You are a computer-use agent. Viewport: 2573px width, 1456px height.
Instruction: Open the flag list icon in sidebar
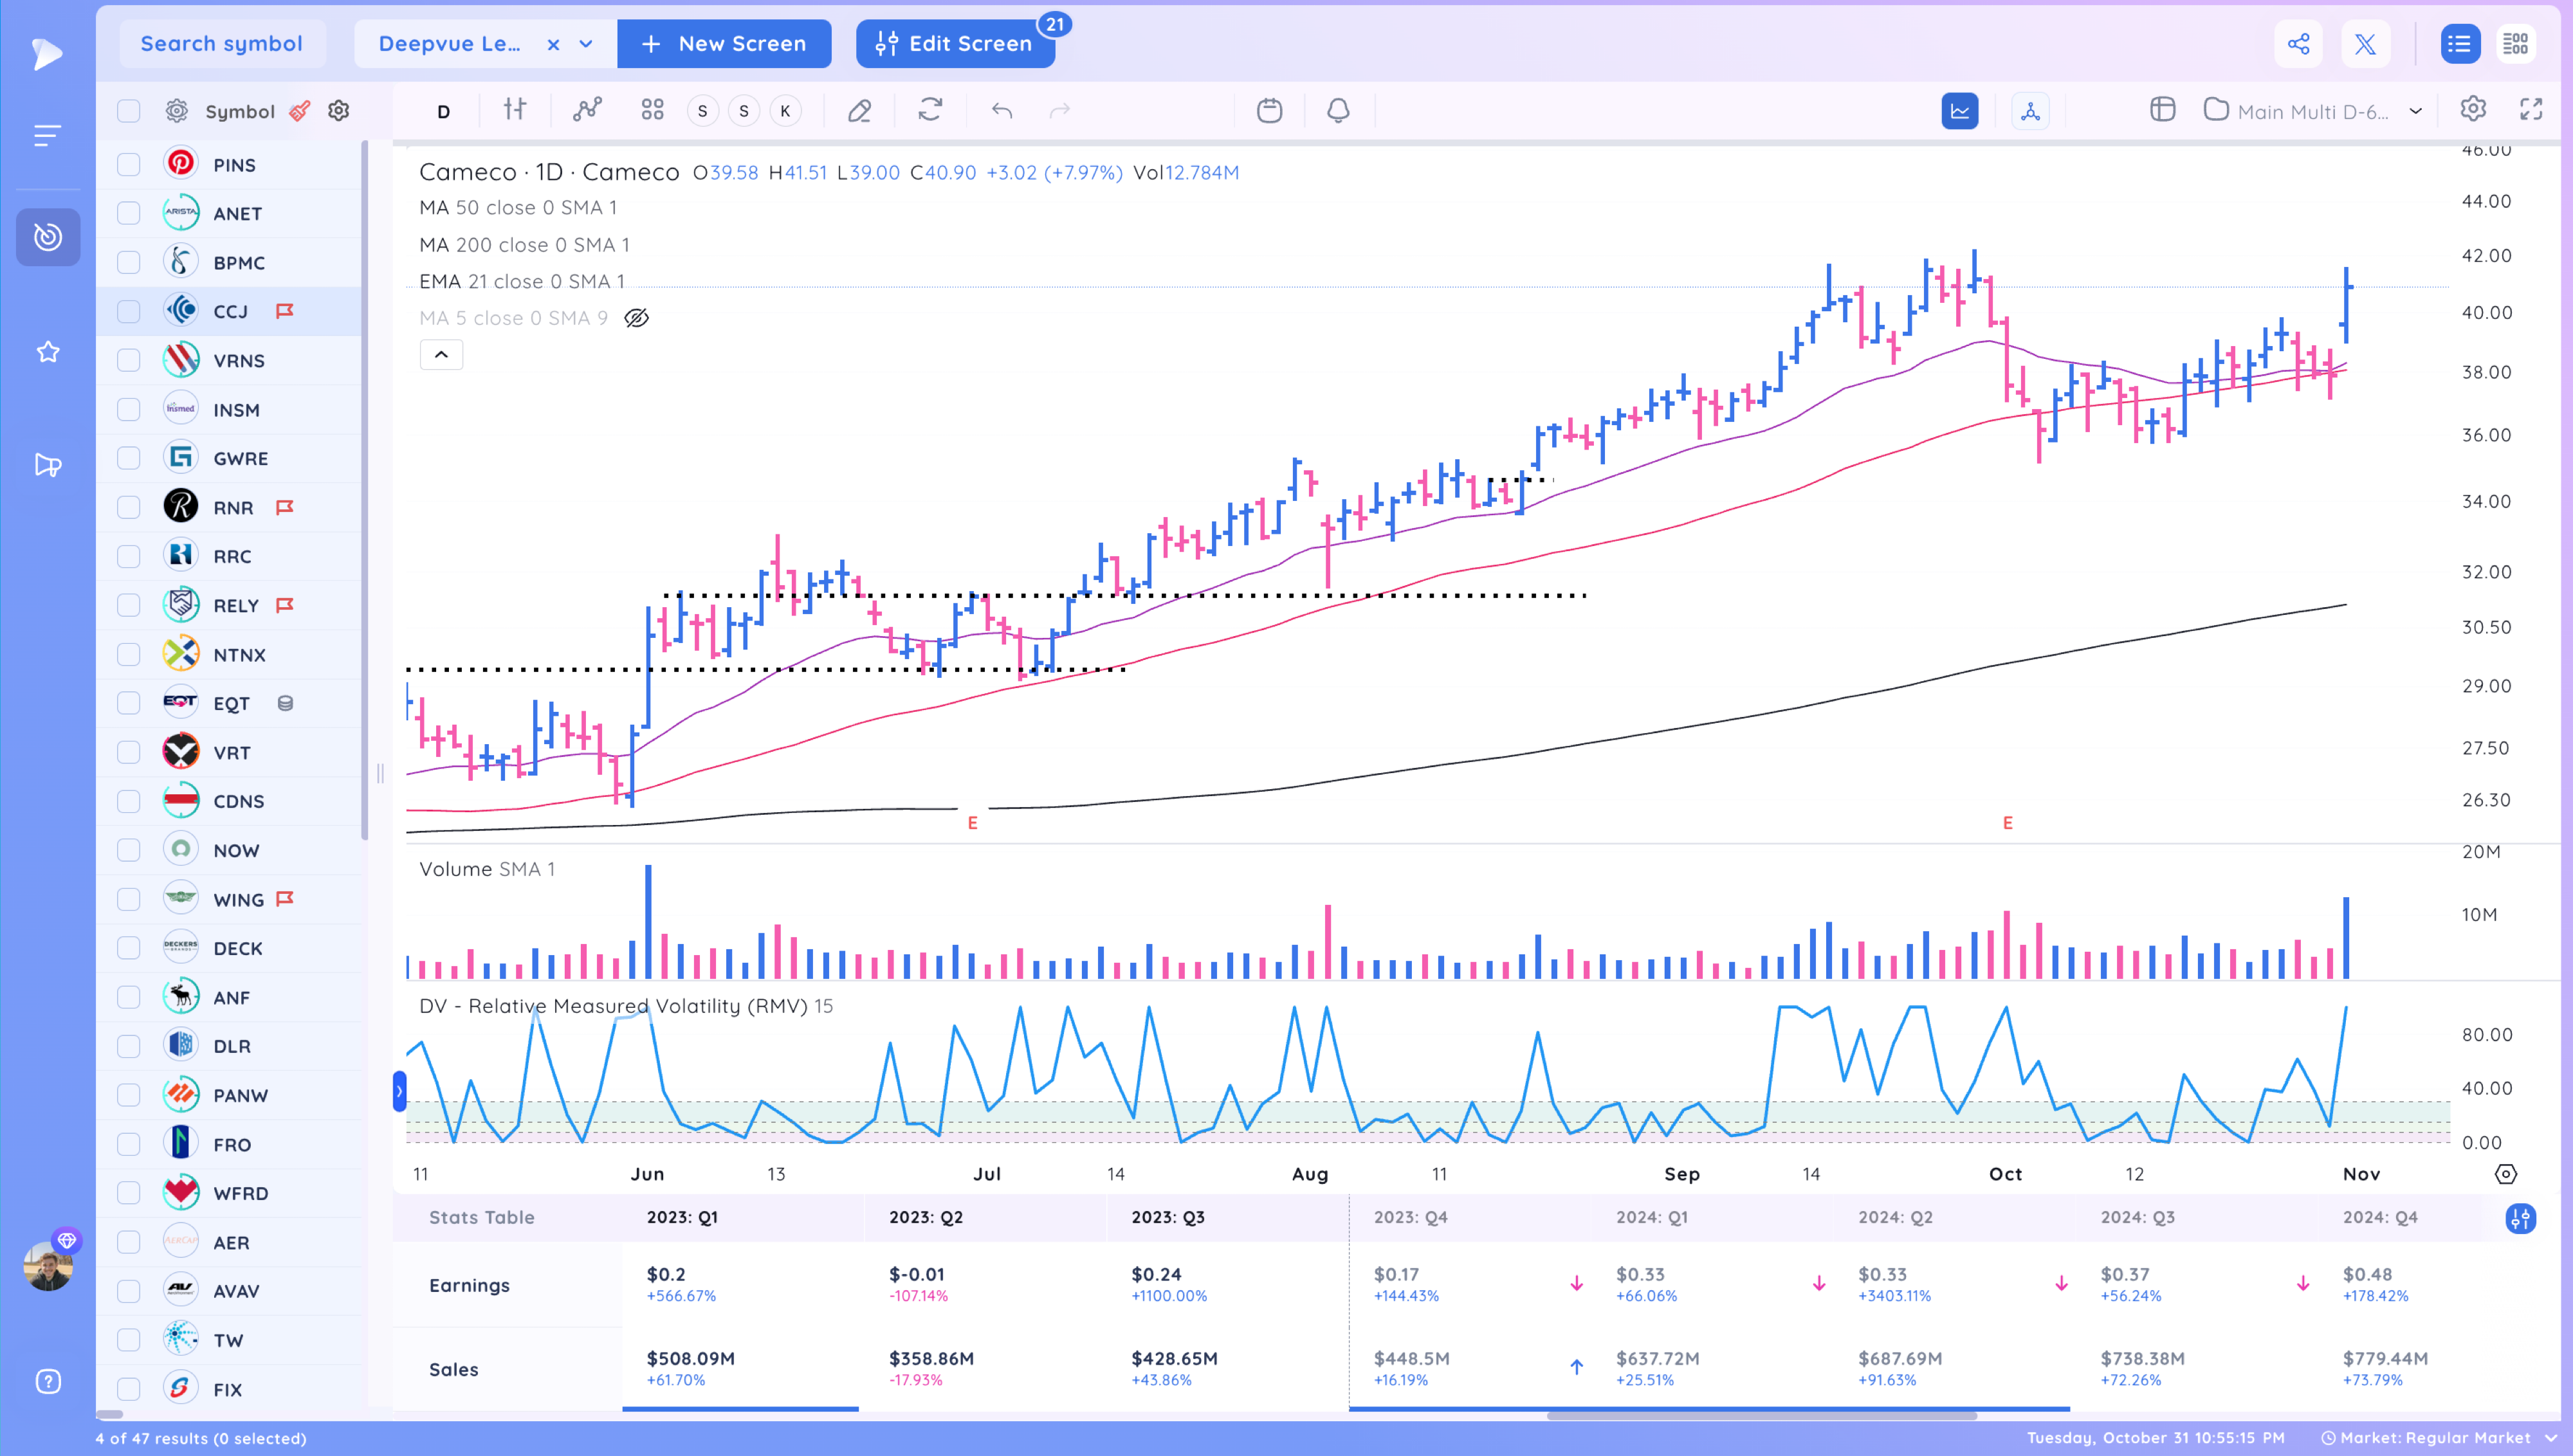click(x=48, y=465)
